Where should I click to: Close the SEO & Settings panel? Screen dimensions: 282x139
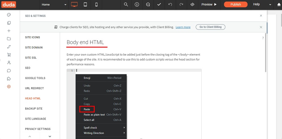261,15
